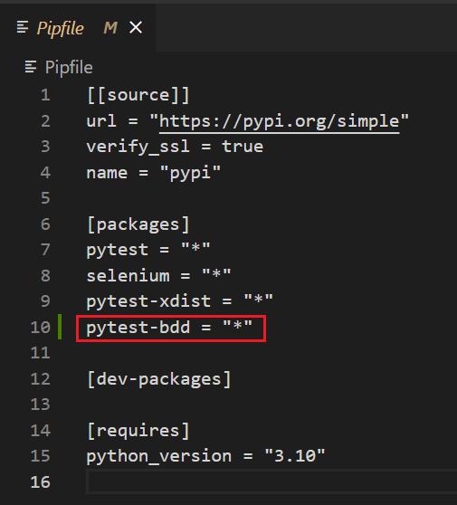This screenshot has width=457, height=505.
Task: Click the M modified indicator on the tab
Action: pyautogui.click(x=110, y=28)
